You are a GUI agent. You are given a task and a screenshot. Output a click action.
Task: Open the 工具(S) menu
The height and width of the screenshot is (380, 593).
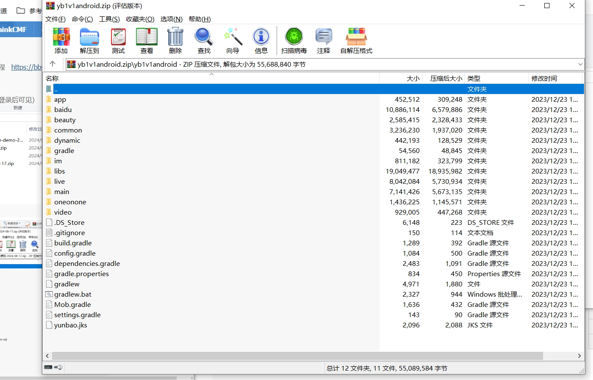(x=109, y=19)
